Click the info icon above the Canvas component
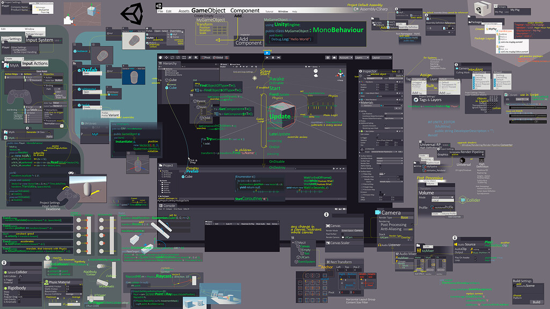The height and width of the screenshot is (309, 550). (326, 215)
